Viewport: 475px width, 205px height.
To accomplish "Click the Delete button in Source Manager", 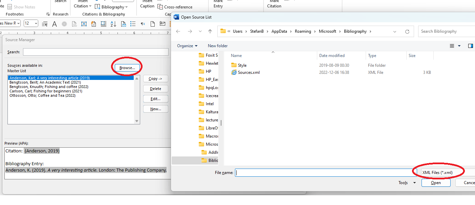I will (x=156, y=89).
